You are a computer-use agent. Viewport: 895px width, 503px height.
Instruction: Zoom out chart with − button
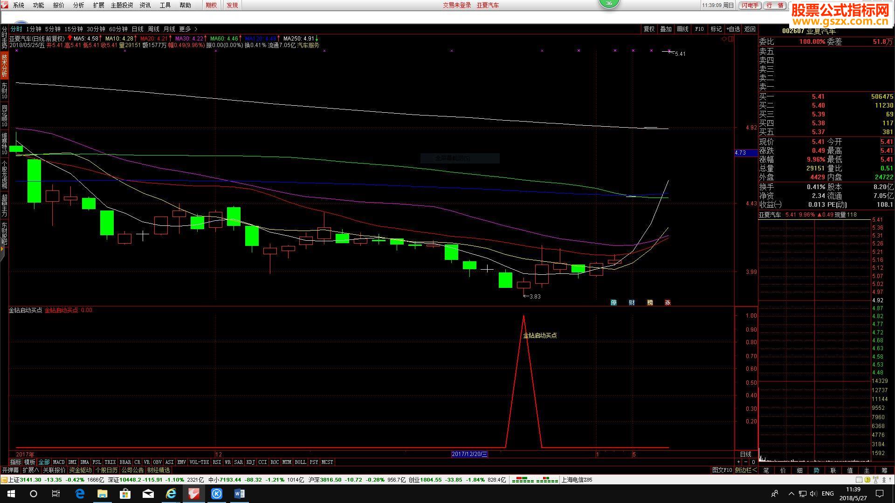pos(746,462)
